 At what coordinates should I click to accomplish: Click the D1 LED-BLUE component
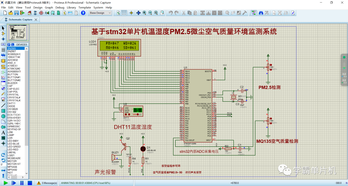pos(143,149)
